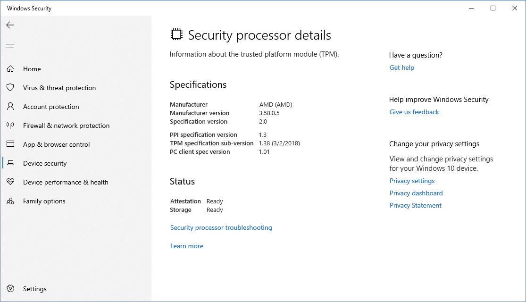The width and height of the screenshot is (526, 302).
Task: Click the Storage Ready status value
Action: (215, 210)
